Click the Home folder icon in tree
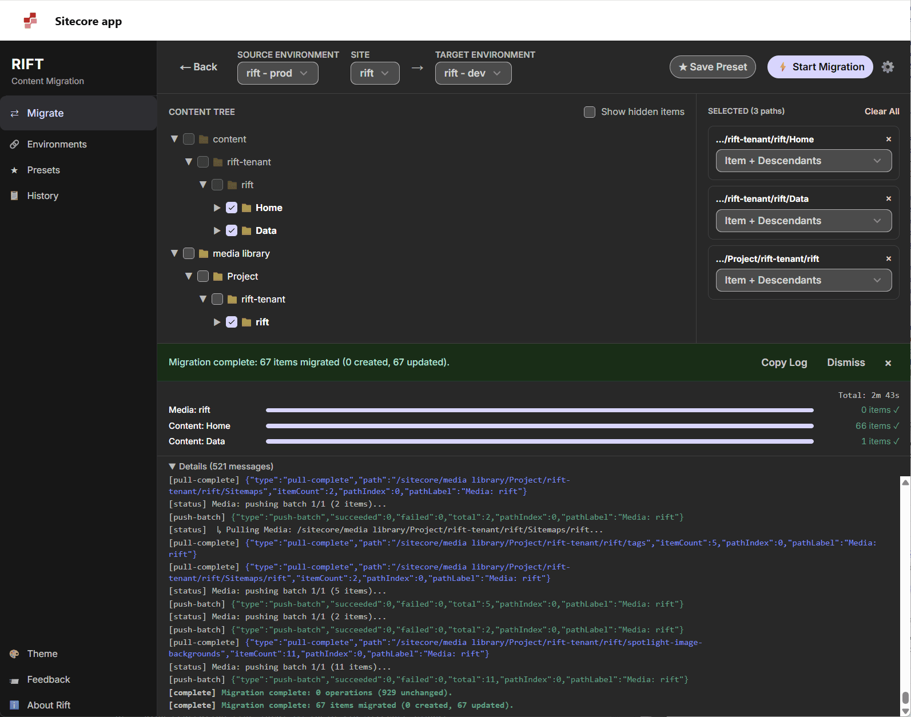The width and height of the screenshot is (911, 717). [246, 208]
